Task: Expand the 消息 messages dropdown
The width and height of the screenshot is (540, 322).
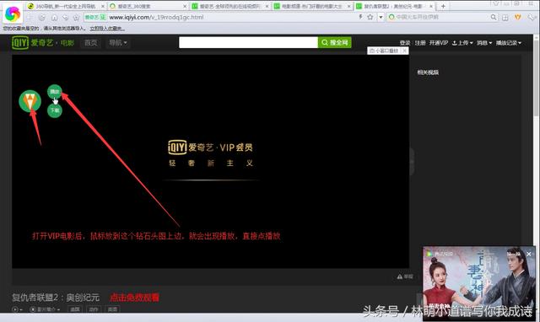Action: 484,43
